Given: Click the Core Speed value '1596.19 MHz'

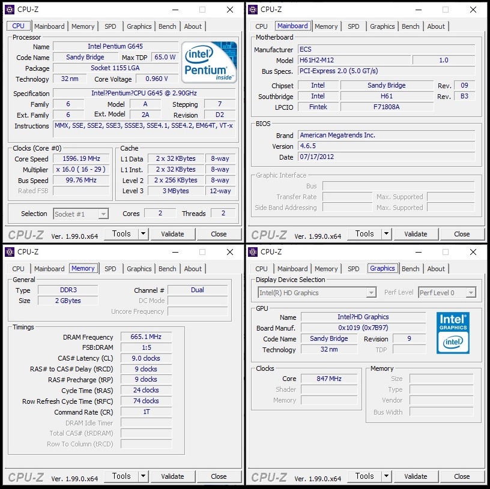Looking at the screenshot, I should click(81, 158).
